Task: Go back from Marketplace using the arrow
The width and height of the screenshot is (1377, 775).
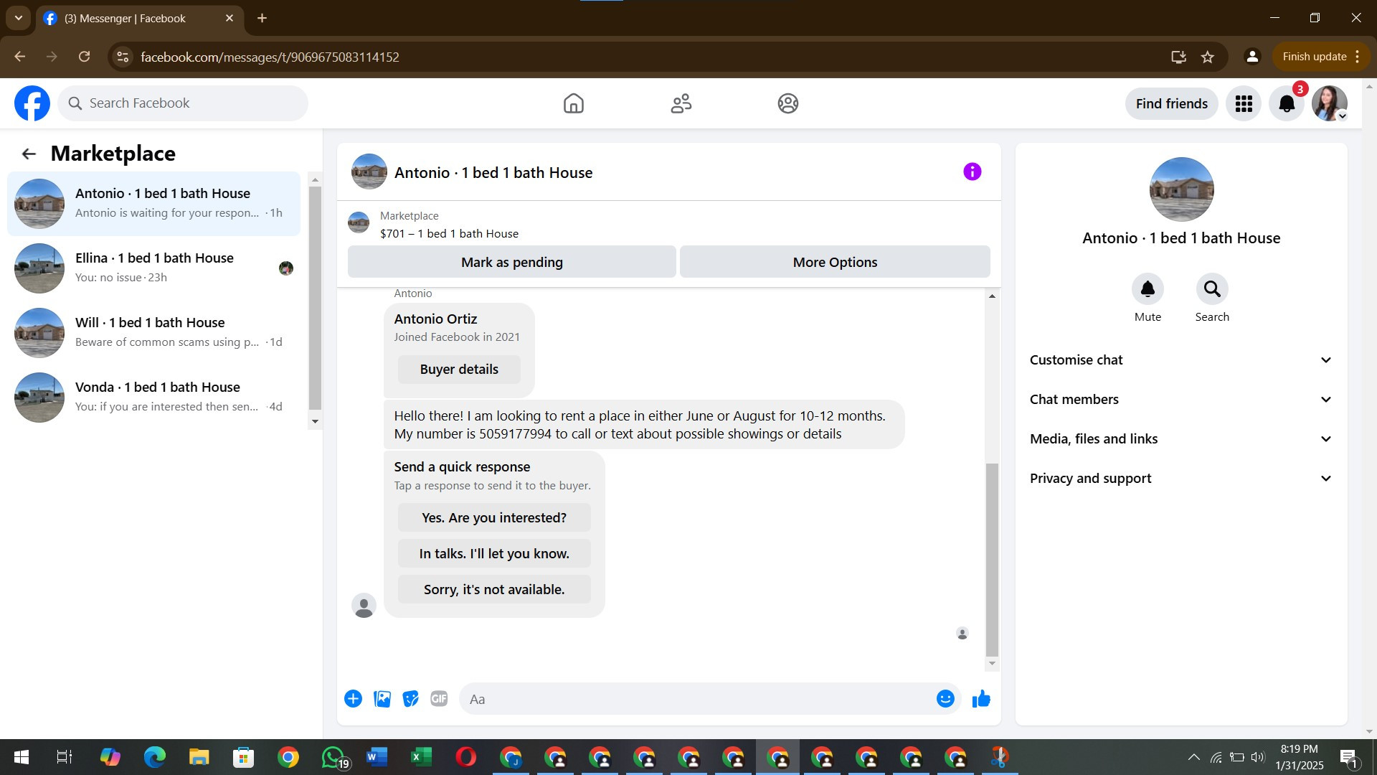Action: click(29, 154)
